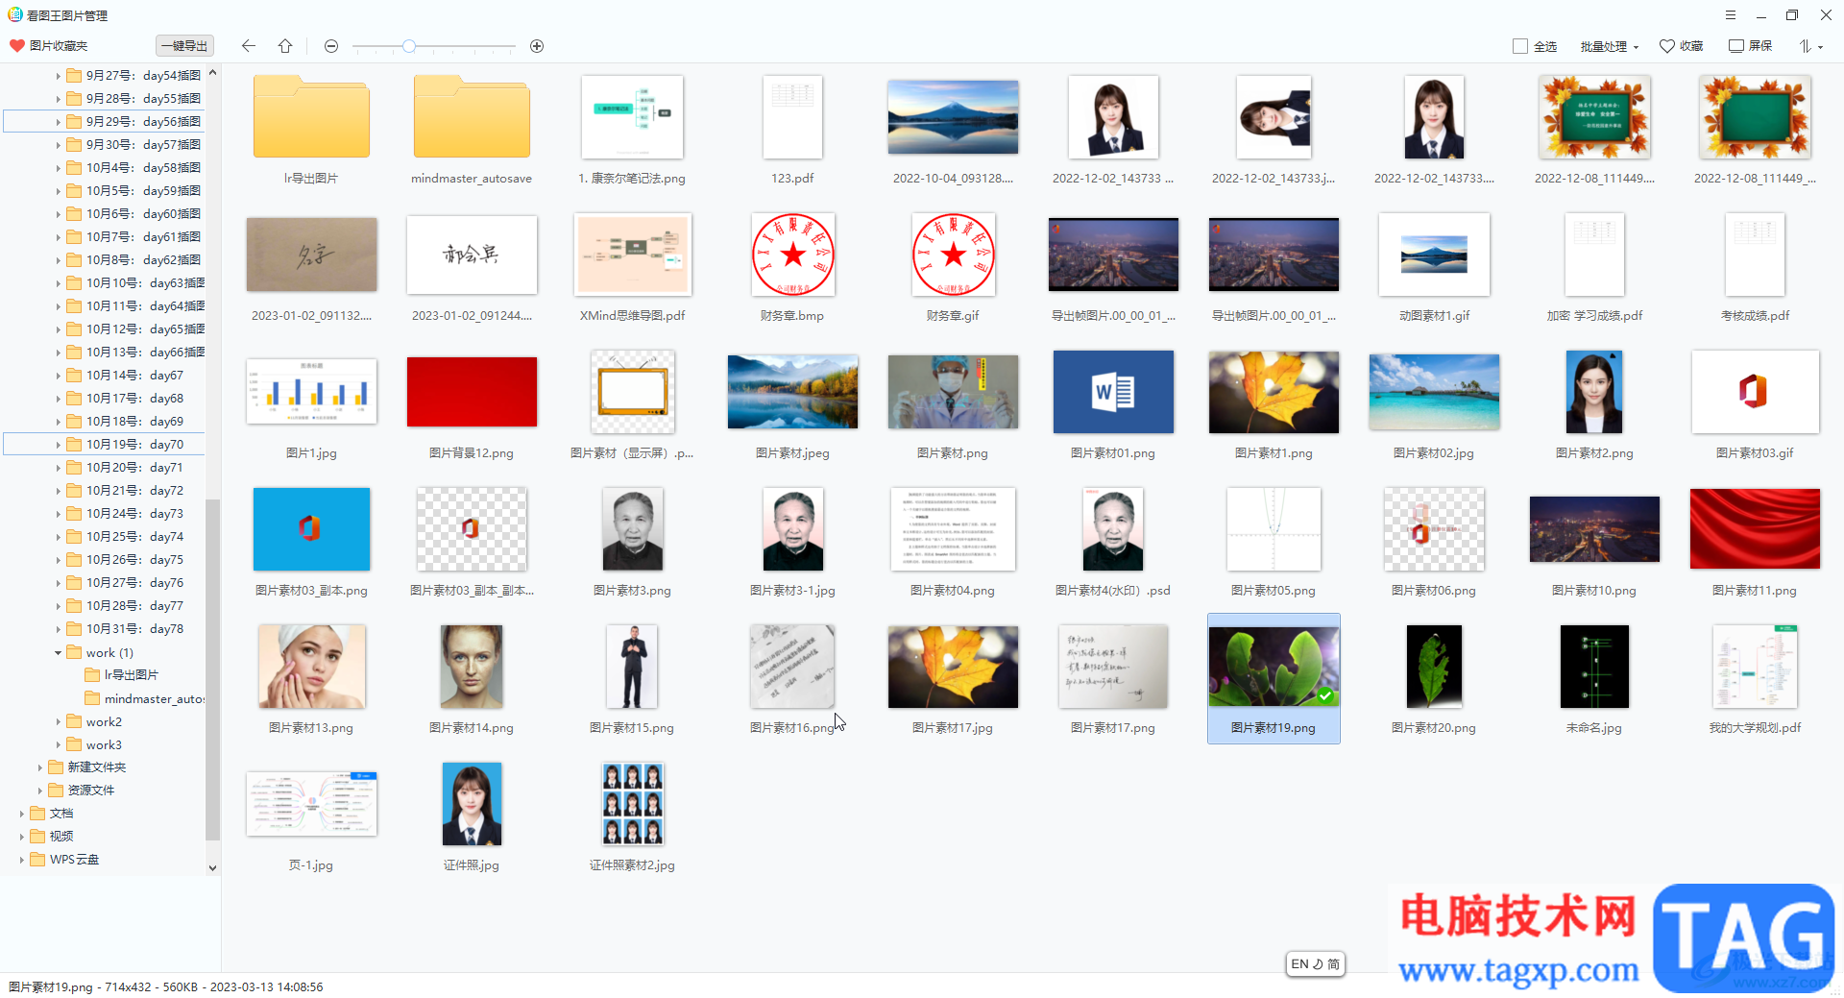
Task: Select the 财务章.gif stamp image
Action: click(953, 255)
